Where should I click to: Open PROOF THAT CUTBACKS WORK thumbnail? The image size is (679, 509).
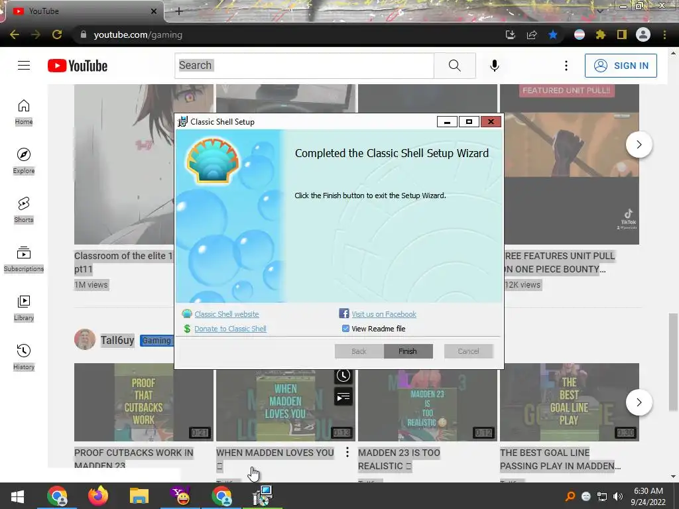click(144, 402)
